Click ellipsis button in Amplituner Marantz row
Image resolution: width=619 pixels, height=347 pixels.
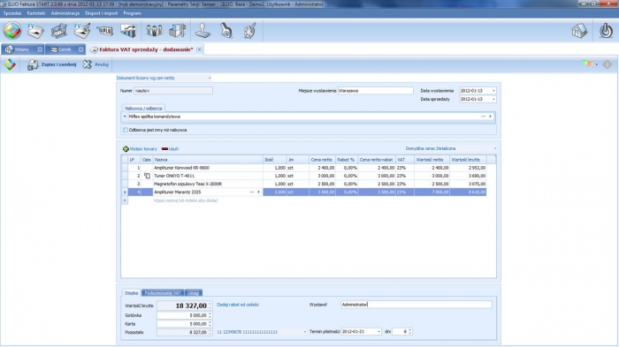(251, 192)
